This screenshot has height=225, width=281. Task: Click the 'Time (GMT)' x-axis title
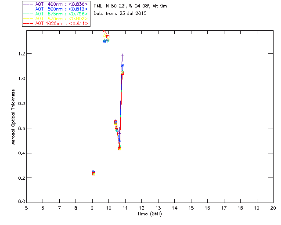click(150, 214)
